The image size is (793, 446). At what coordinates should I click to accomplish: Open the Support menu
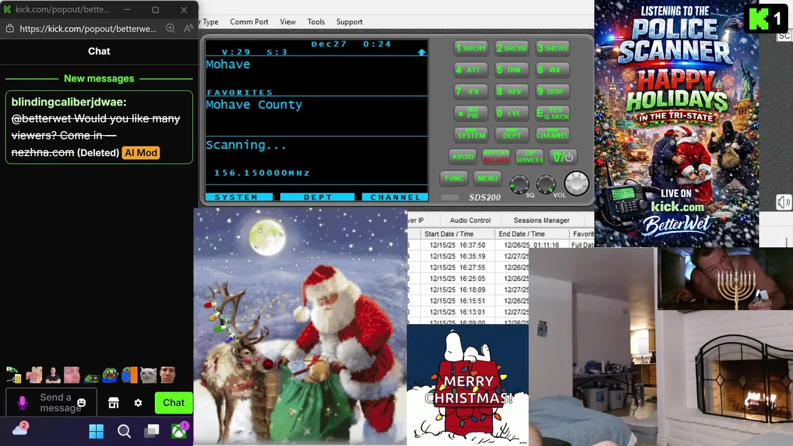point(349,22)
